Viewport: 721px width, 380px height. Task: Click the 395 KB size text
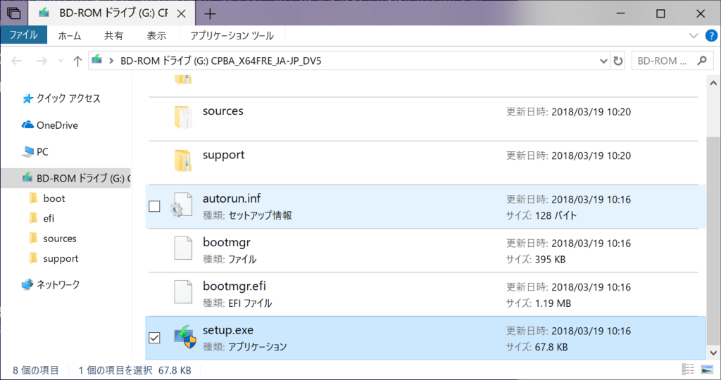550,259
